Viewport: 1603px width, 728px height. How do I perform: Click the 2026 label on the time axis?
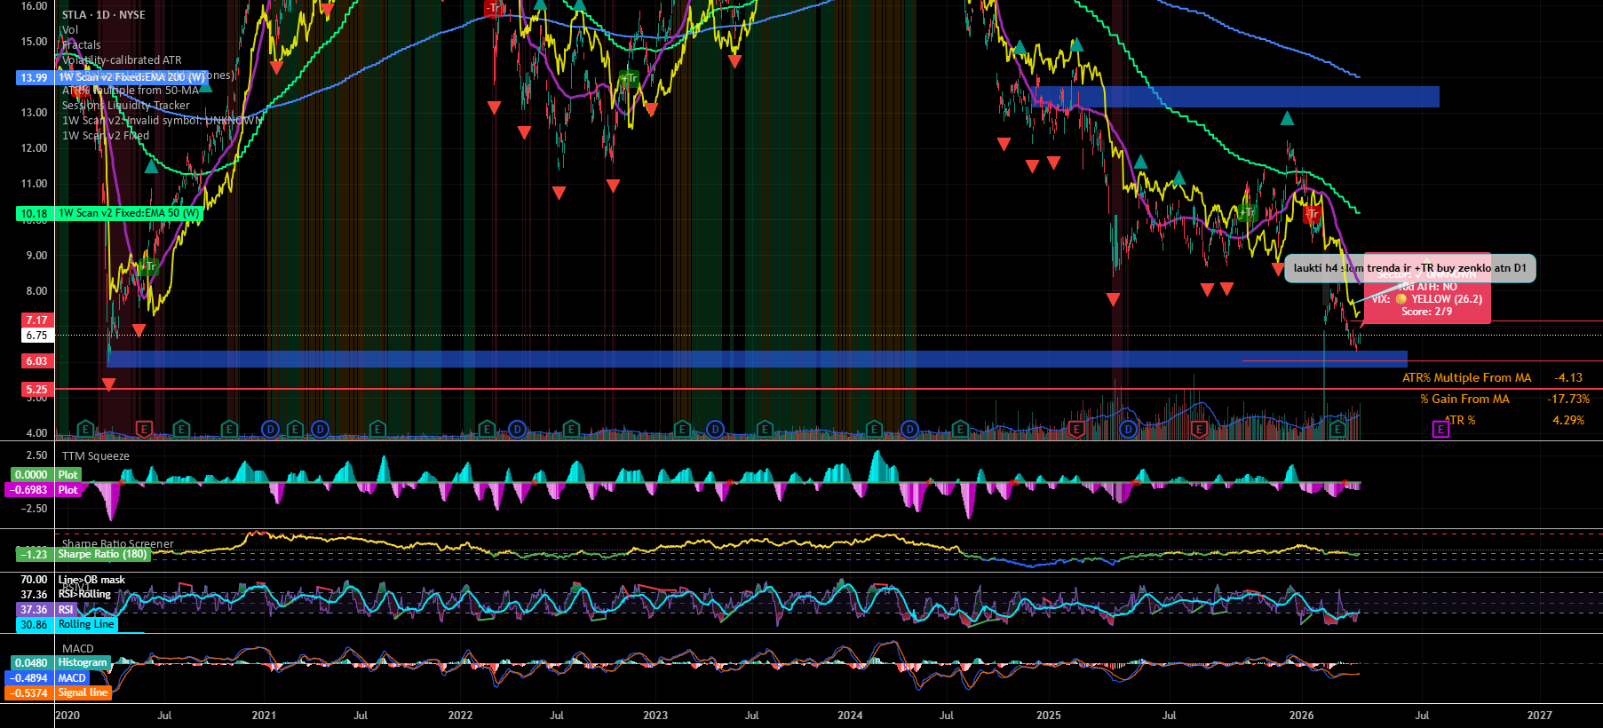click(1301, 715)
